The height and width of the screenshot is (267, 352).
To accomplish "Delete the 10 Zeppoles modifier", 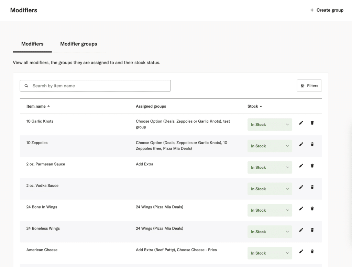I will [x=312, y=144].
